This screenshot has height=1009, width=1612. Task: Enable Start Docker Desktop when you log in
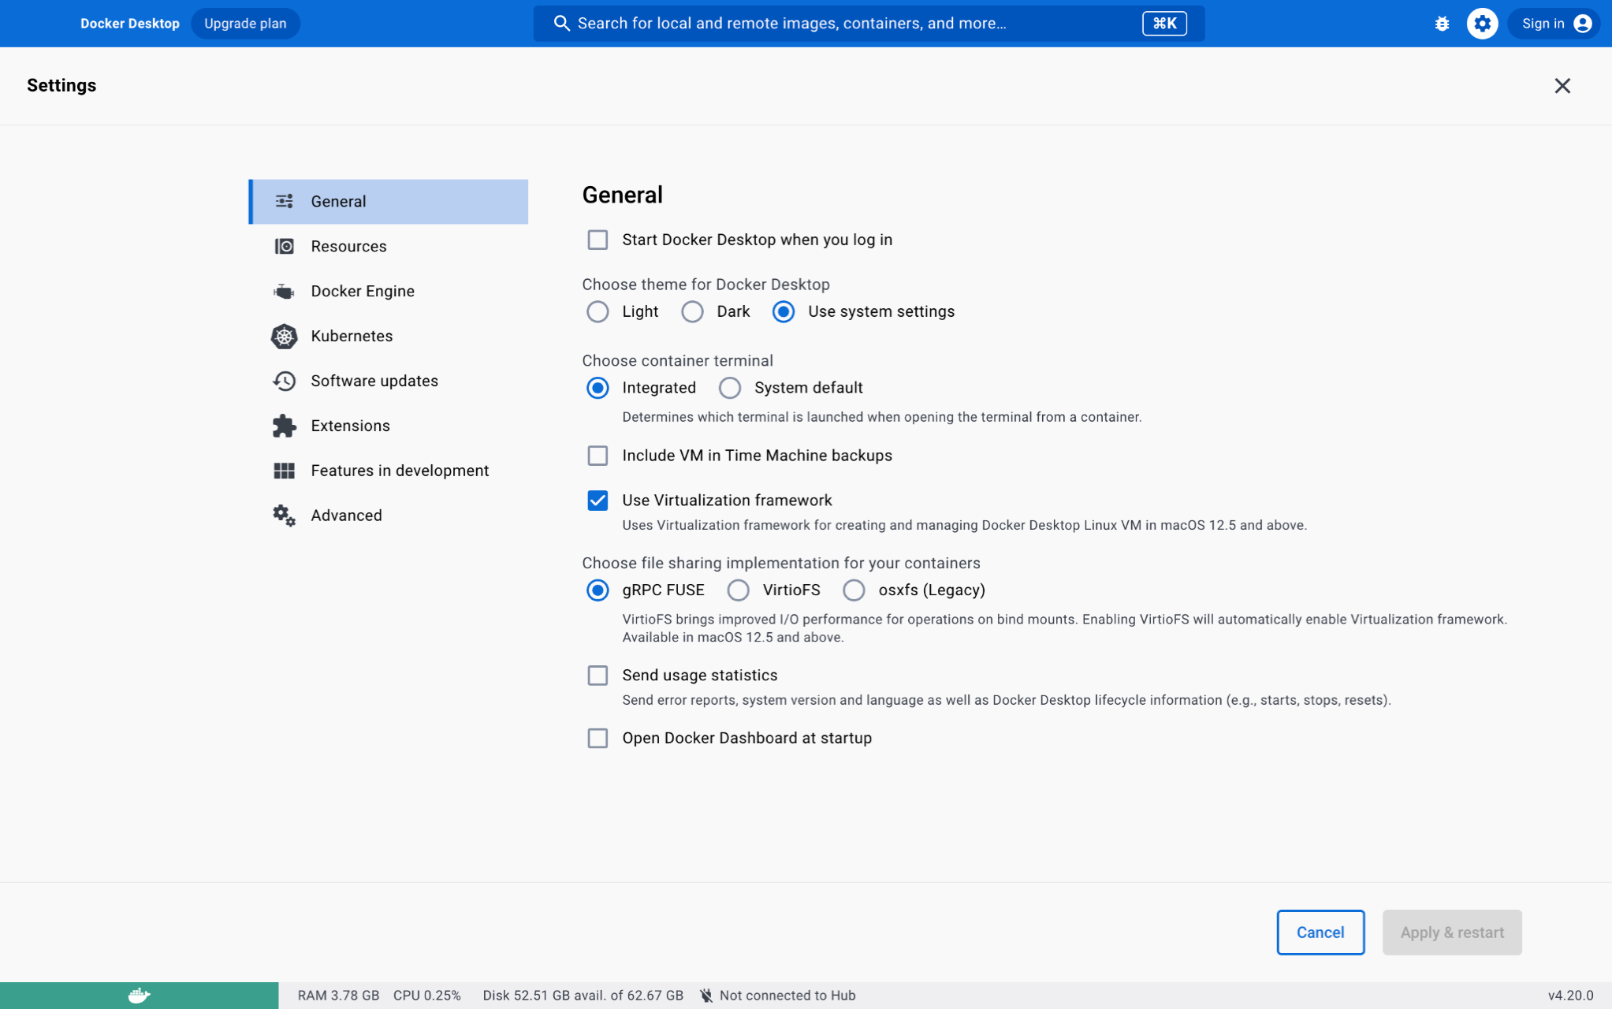pos(598,240)
